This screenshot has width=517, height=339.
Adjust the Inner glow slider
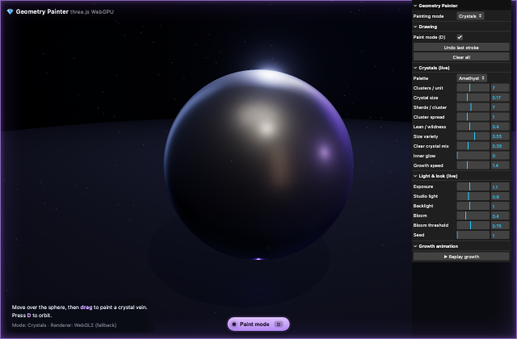click(473, 156)
